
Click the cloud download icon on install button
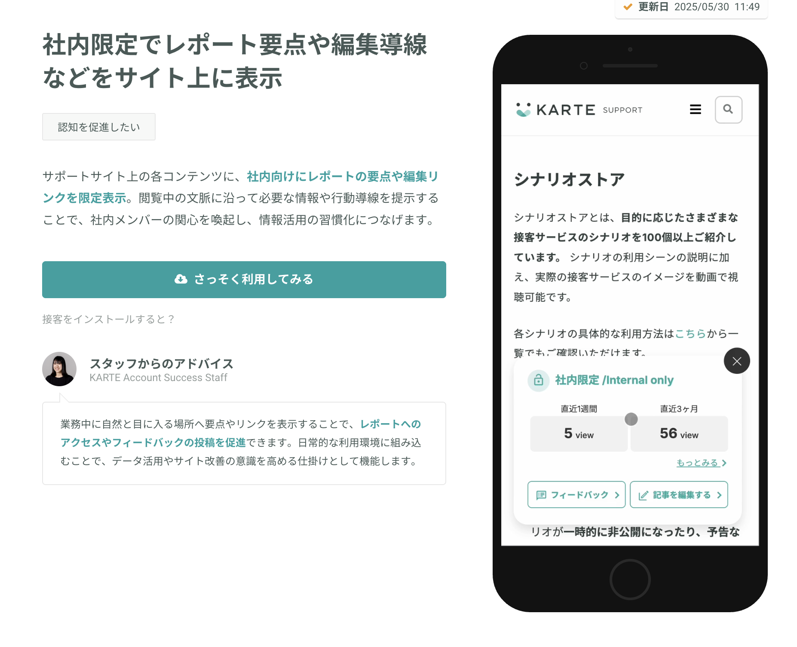181,279
